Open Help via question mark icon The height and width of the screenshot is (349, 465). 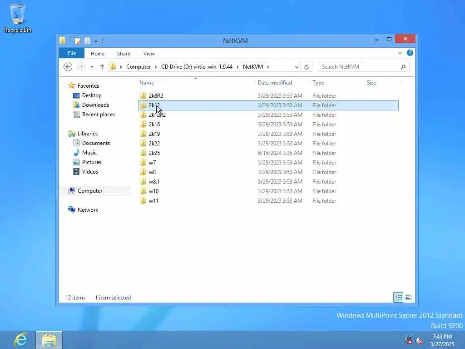pyautogui.click(x=410, y=53)
